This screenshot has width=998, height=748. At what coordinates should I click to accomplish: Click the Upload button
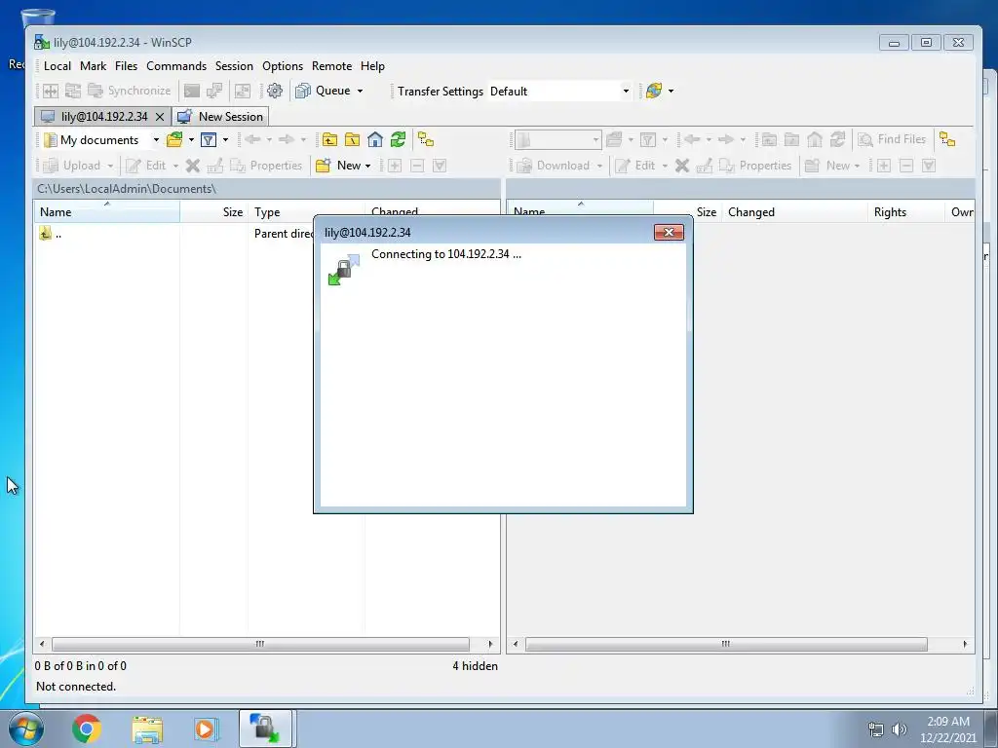pos(72,166)
